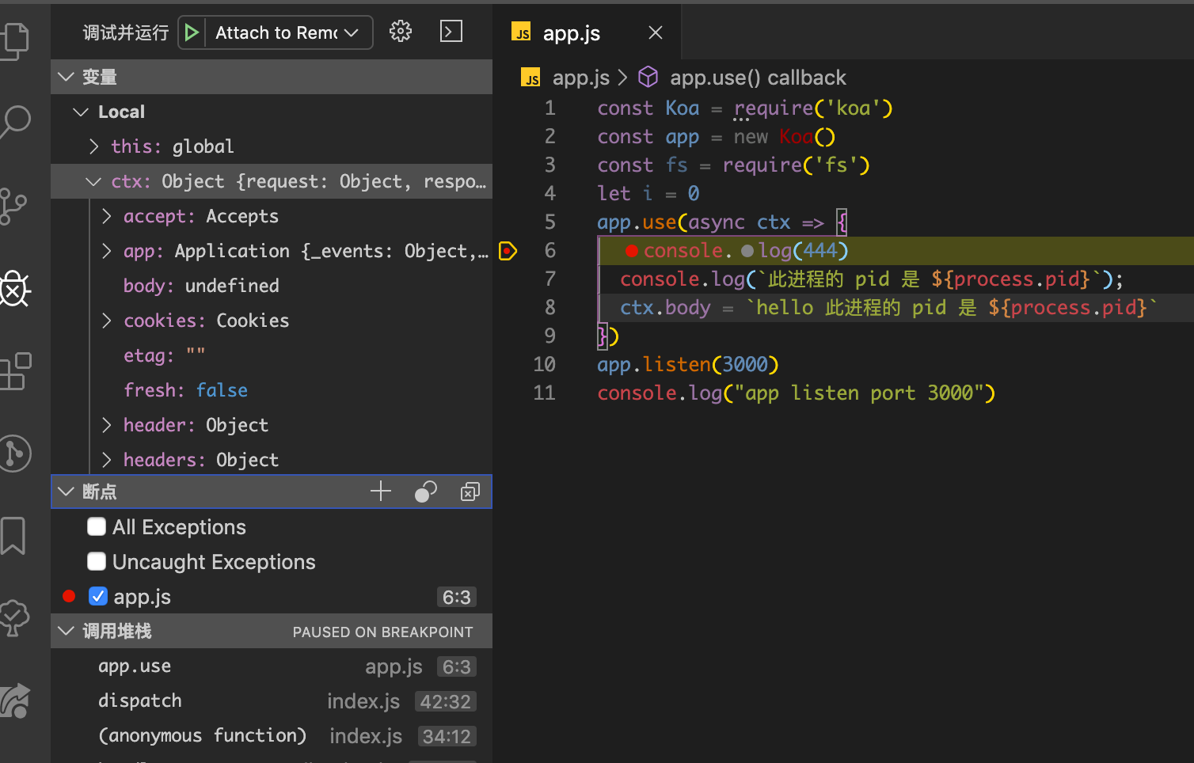Switch to the app.js editor tab
Image resolution: width=1194 pixels, height=763 pixels.
pos(571,33)
